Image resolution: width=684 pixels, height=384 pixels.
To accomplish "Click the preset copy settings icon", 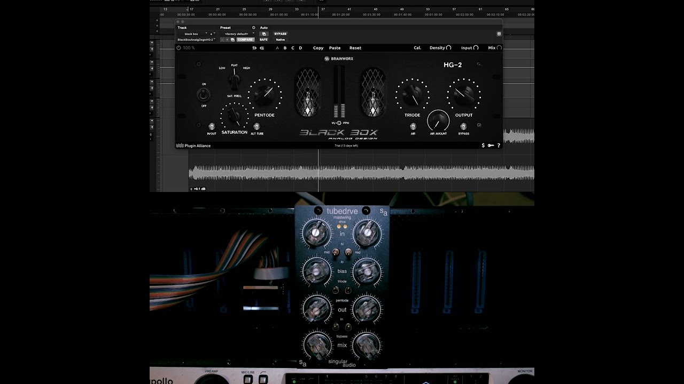I will (x=232, y=39).
